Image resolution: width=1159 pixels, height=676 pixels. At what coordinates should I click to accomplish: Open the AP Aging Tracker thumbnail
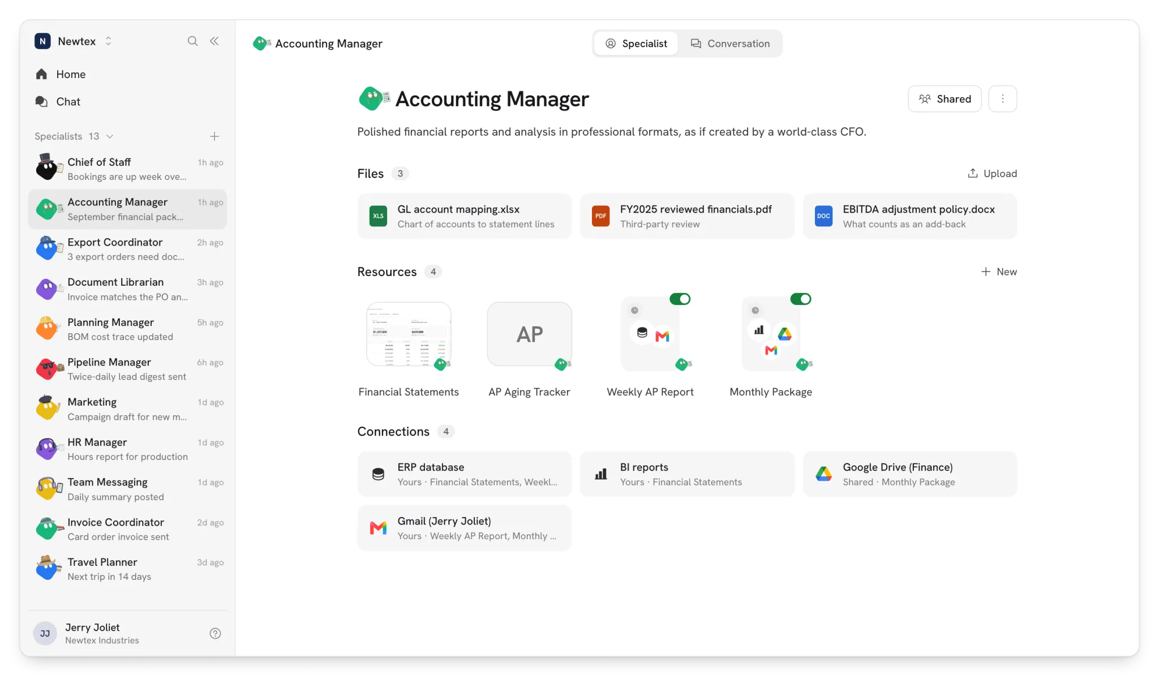coord(530,335)
